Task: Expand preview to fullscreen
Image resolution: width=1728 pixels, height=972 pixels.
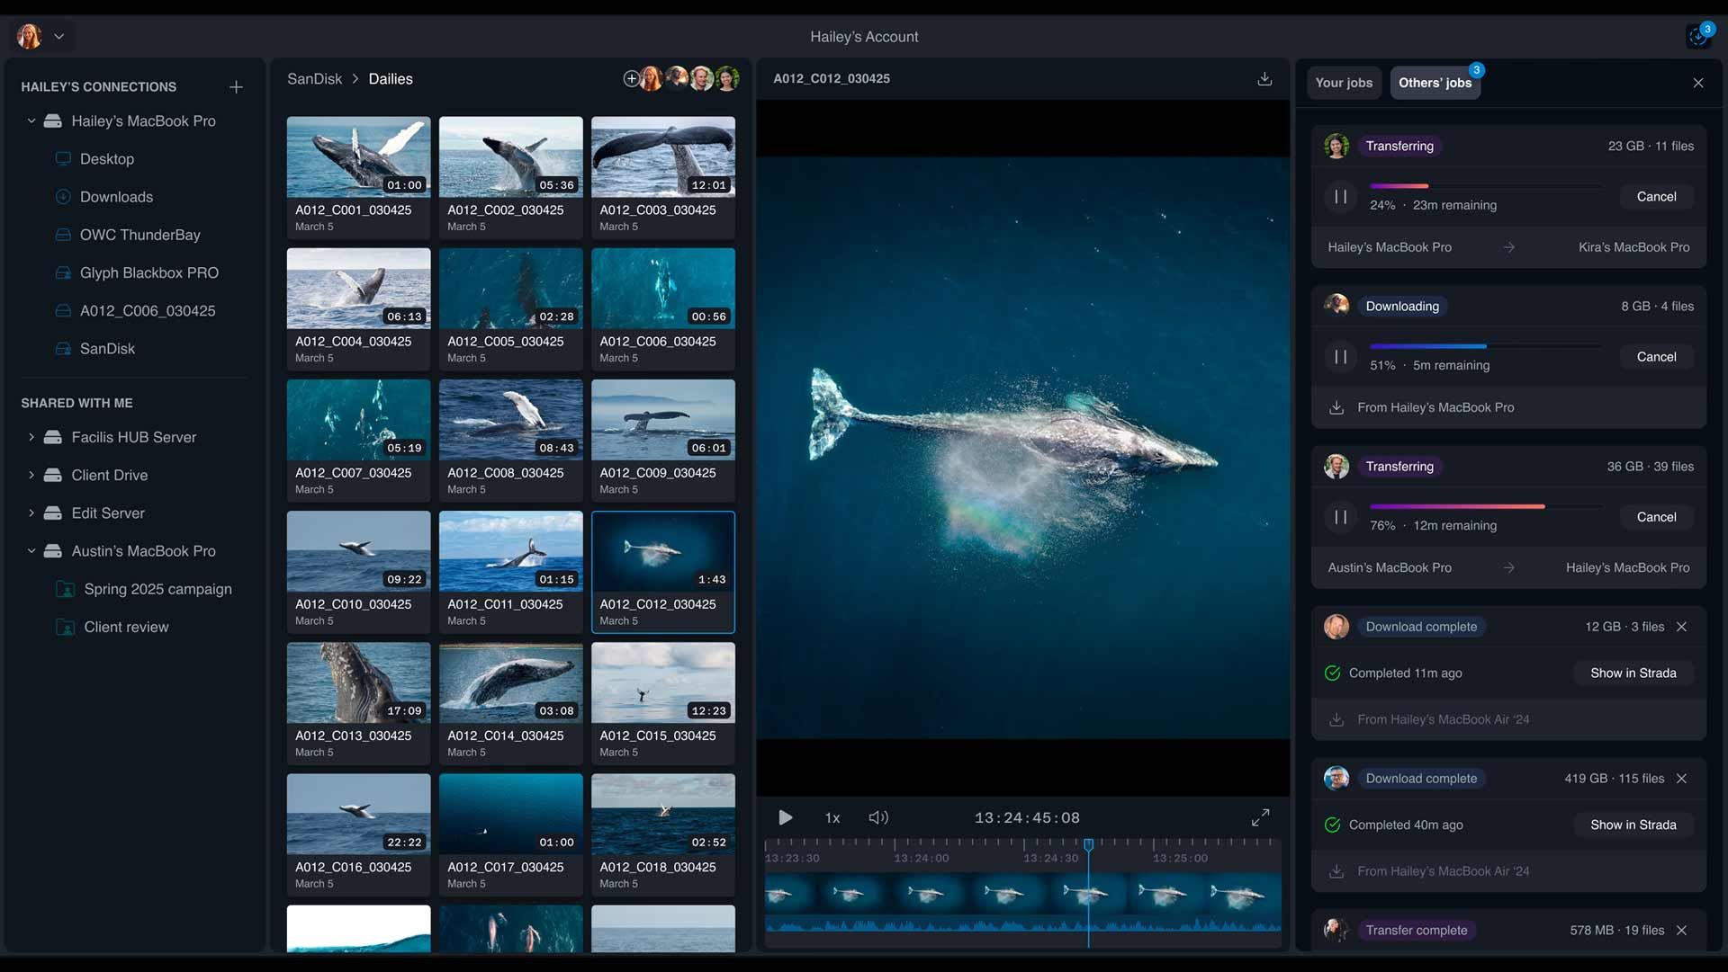Action: pyautogui.click(x=1260, y=817)
